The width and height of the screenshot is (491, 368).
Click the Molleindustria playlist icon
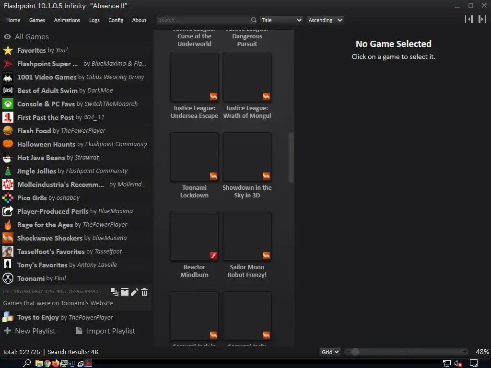pos(8,184)
